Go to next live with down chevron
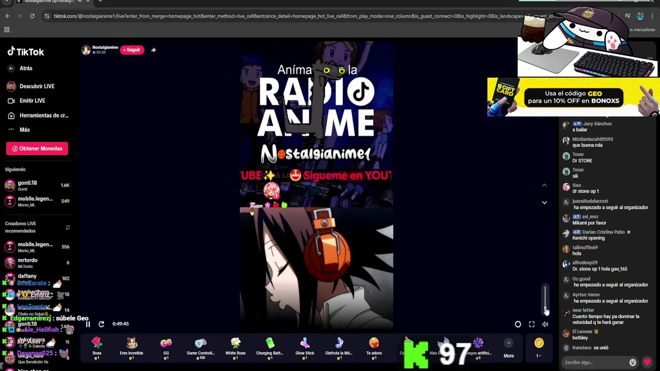This screenshot has height=371, width=660. [x=544, y=203]
